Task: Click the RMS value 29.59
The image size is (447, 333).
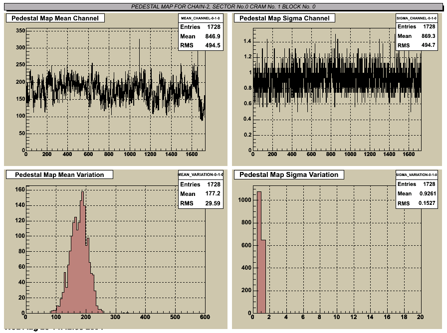Action: tap(213, 203)
